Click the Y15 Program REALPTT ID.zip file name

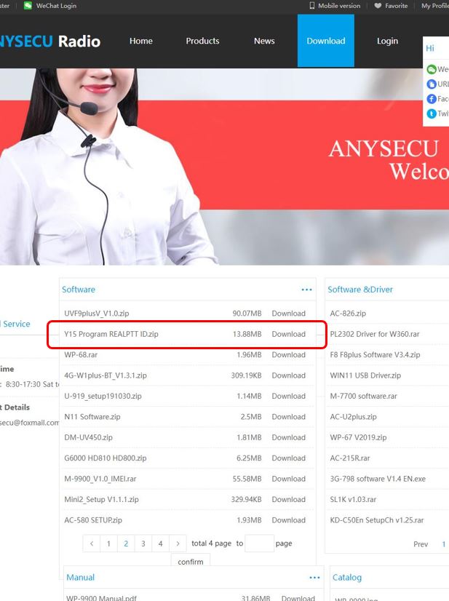111,334
